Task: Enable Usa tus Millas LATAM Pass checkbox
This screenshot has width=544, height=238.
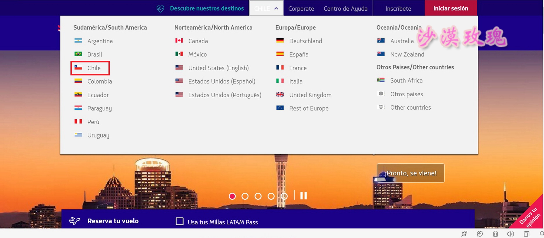Action: click(x=180, y=221)
